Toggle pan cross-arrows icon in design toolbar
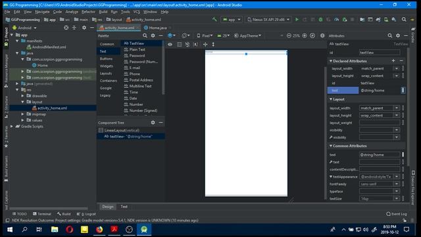This screenshot has height=237, width=421. pos(205,44)
